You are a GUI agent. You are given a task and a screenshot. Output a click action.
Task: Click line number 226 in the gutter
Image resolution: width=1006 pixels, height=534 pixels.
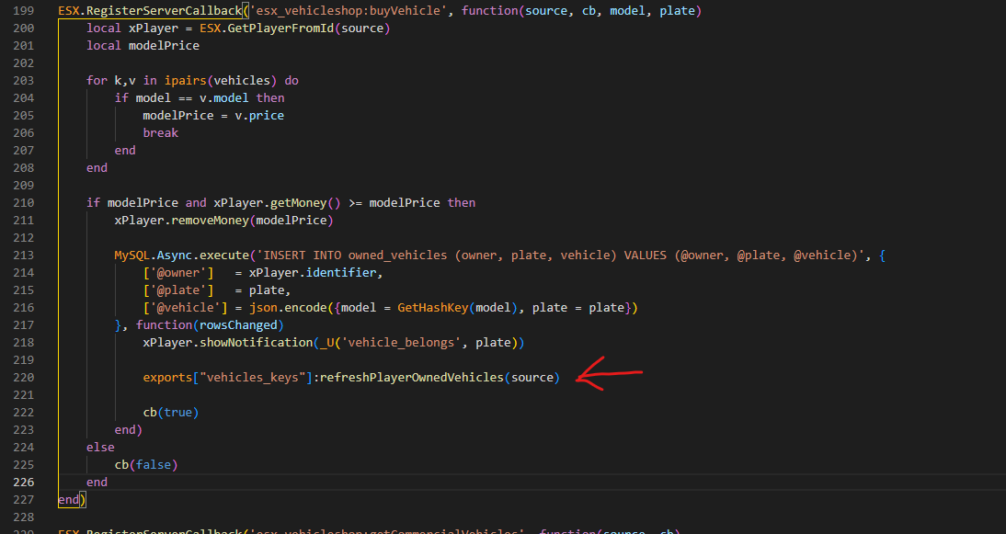[23, 482]
